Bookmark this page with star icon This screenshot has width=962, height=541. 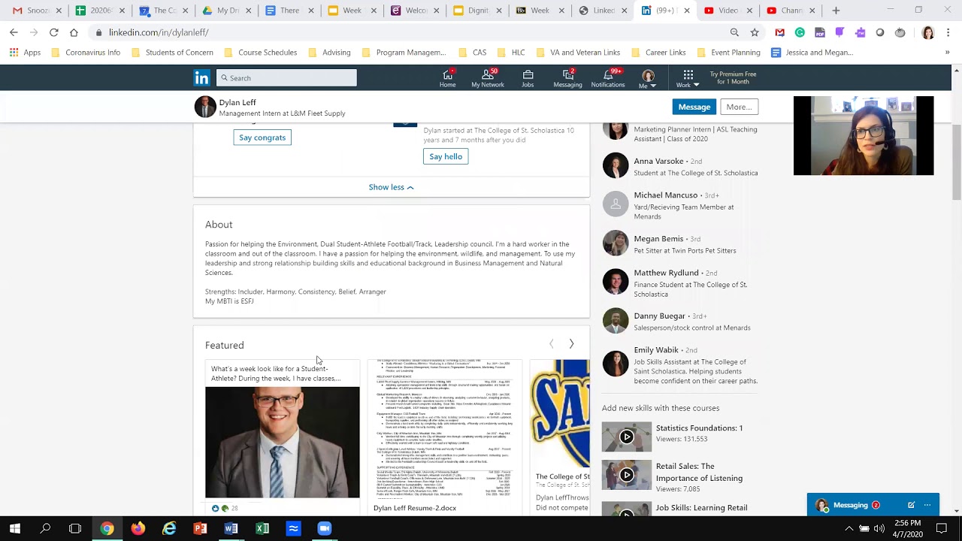point(755,32)
